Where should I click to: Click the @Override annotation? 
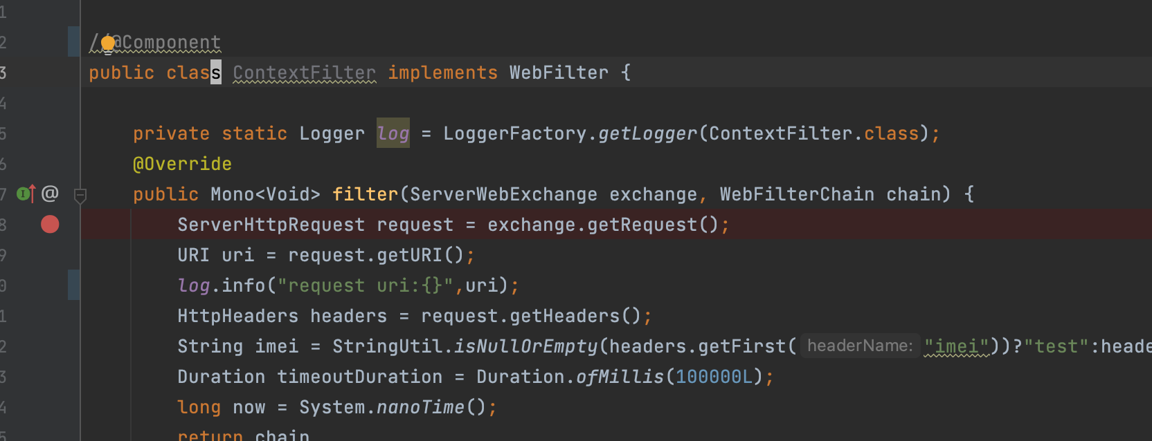point(183,164)
